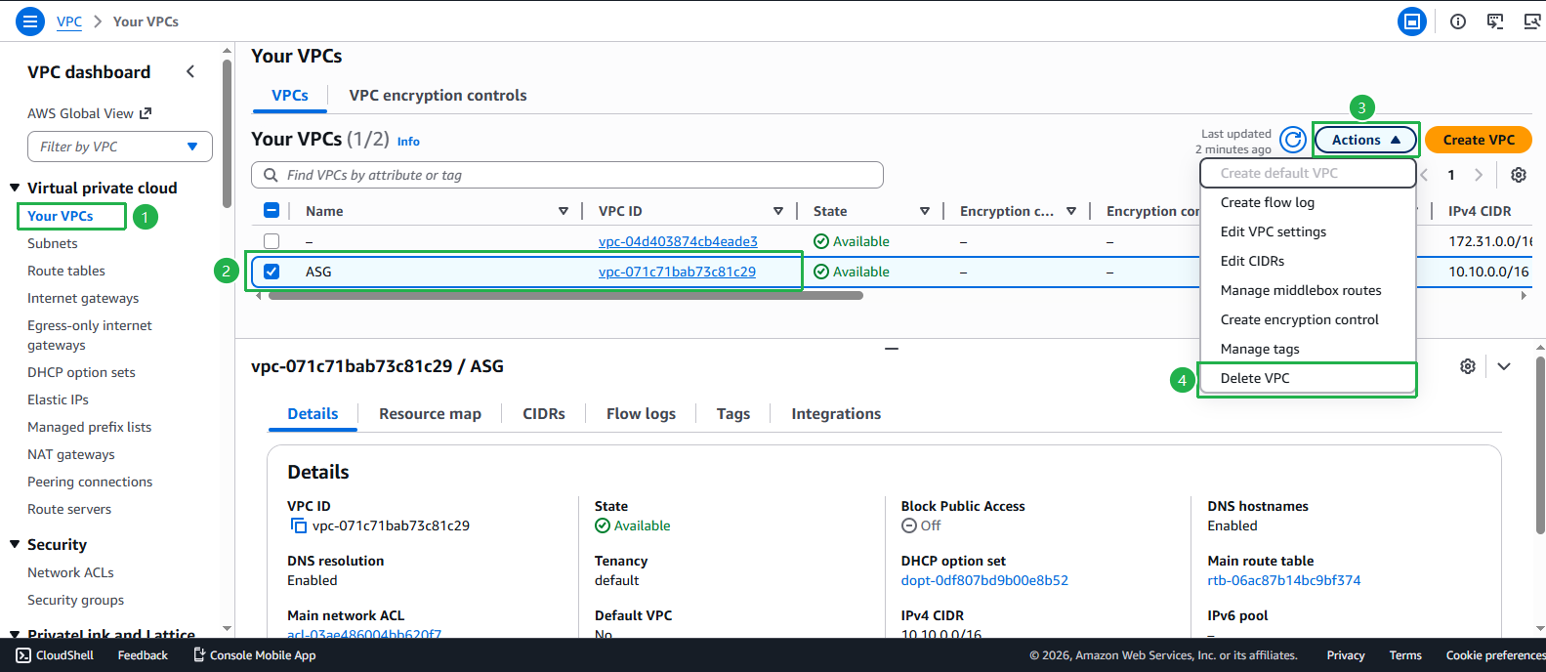
Task: Click the split panel resize handle
Action: 891,348
